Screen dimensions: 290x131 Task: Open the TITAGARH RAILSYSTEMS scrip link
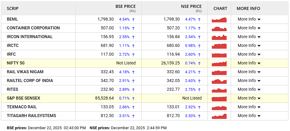click(x=31, y=116)
